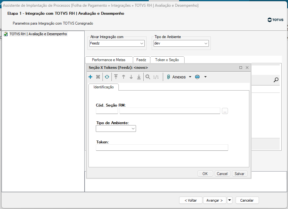Click the magnifier icon behind the dialog

[x=276, y=80]
